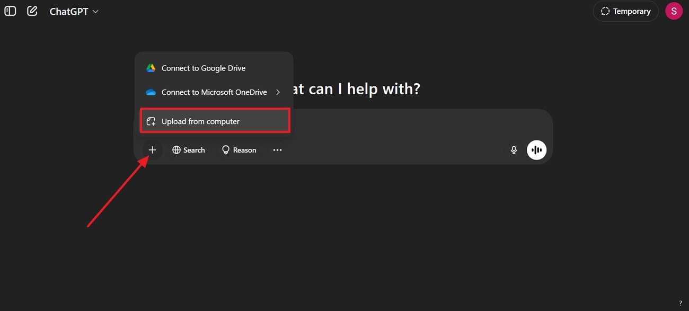The height and width of the screenshot is (311, 689).
Task: Open the attachment plus menu
Action: pyautogui.click(x=153, y=149)
